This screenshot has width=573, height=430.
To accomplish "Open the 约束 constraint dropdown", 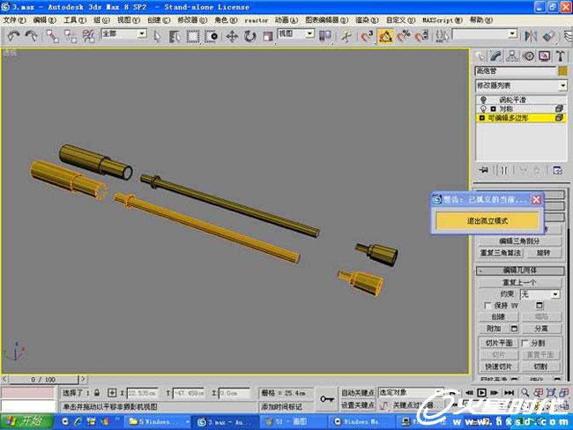I will click(540, 294).
